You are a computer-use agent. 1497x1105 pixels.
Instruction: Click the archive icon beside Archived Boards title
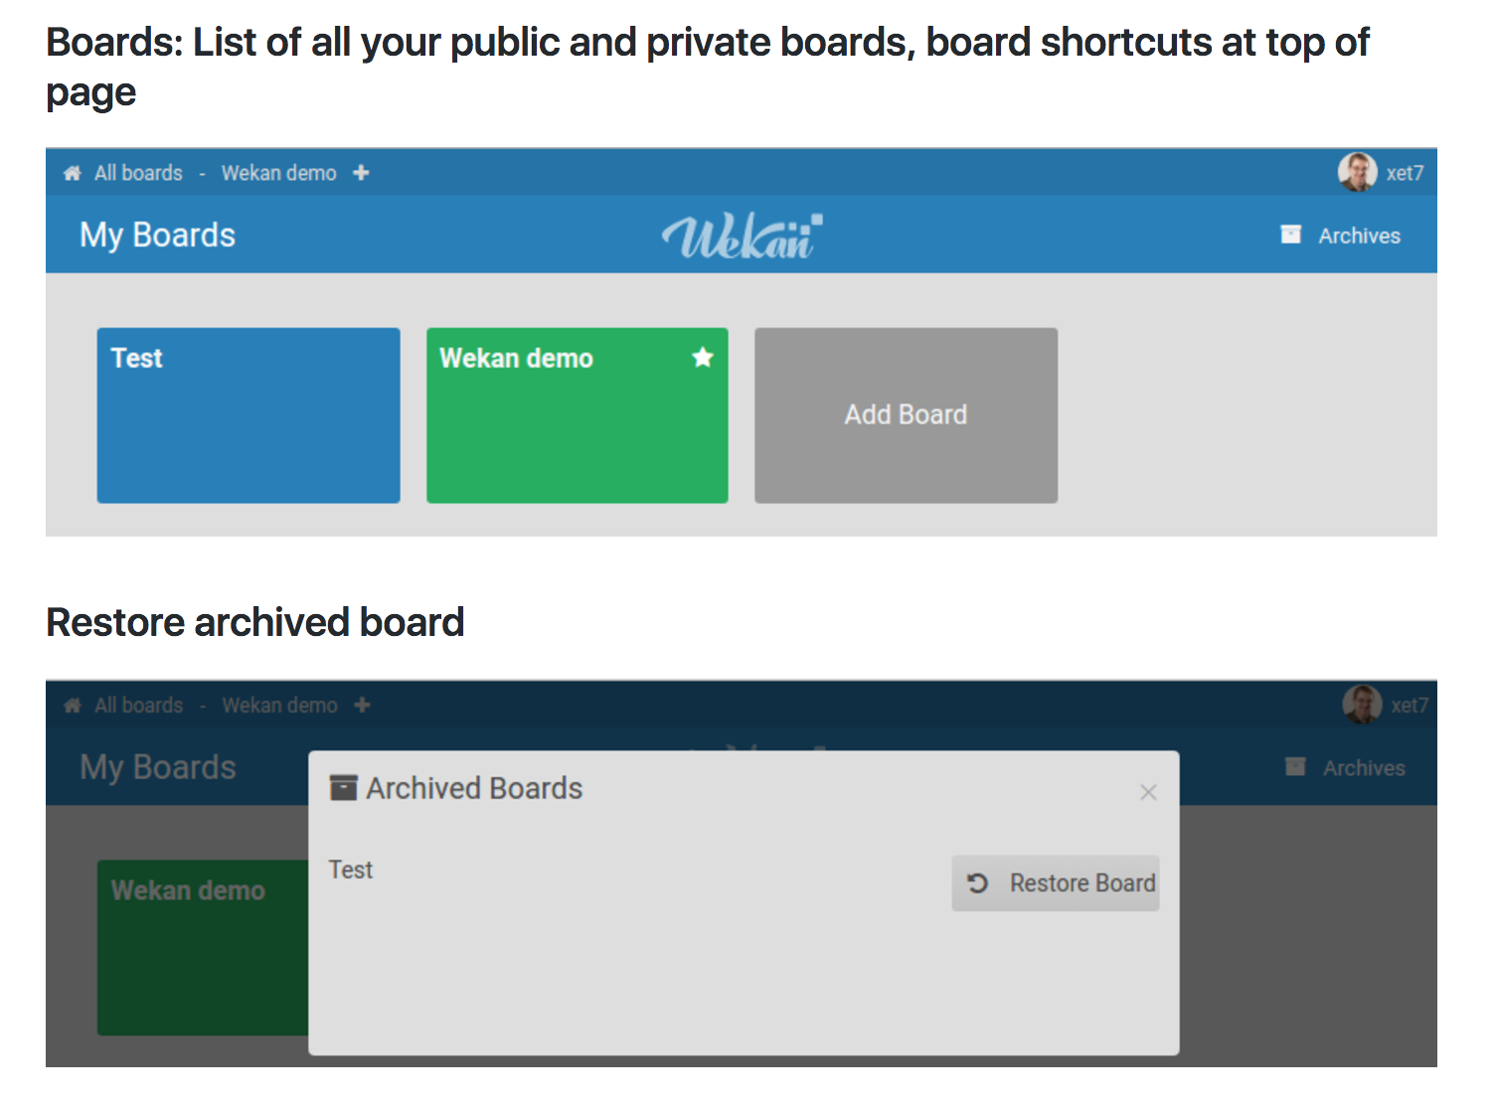342,787
